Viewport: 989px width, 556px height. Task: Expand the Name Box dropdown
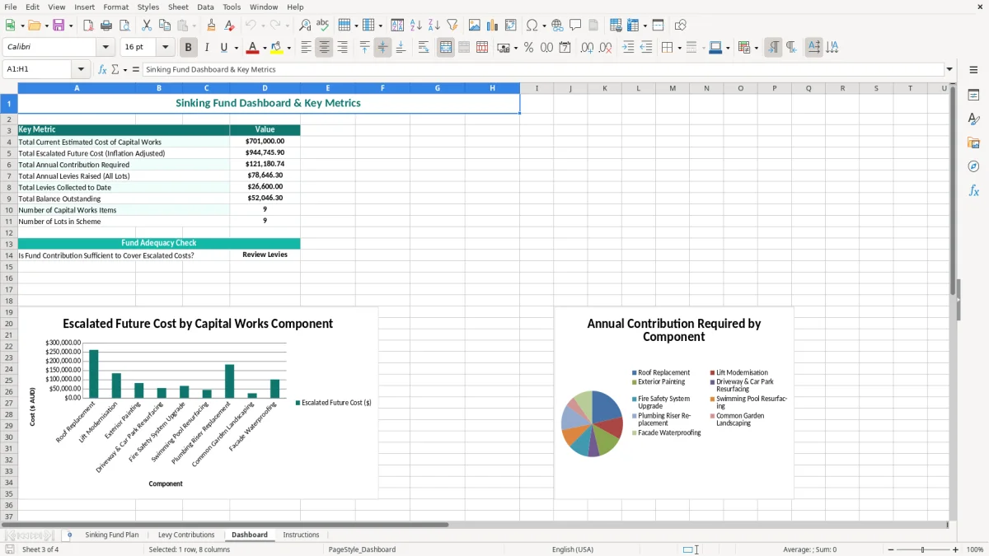coord(81,69)
